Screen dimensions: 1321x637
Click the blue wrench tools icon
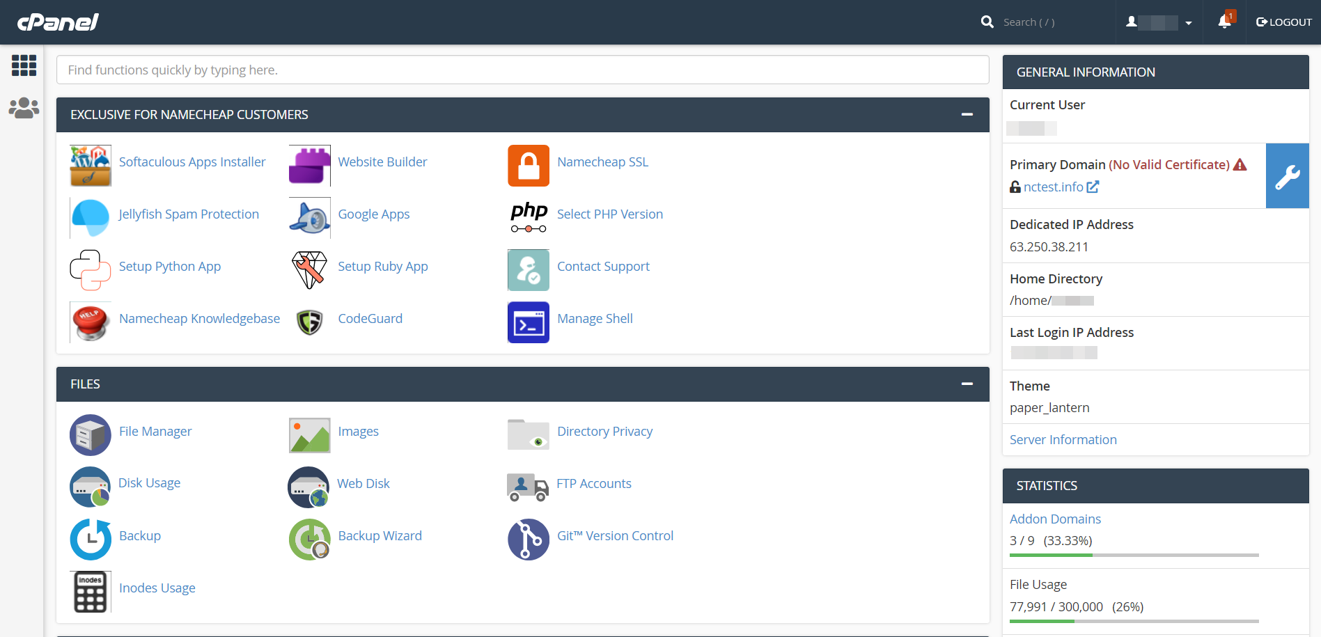(1288, 176)
